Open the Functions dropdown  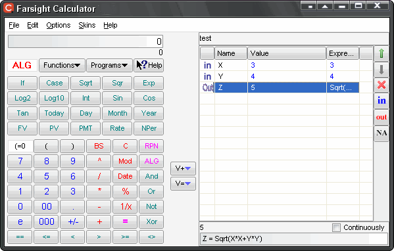[x=62, y=65]
